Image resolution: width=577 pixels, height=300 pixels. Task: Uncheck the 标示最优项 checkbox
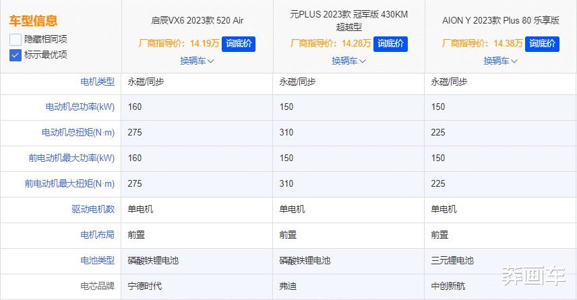[x=16, y=55]
